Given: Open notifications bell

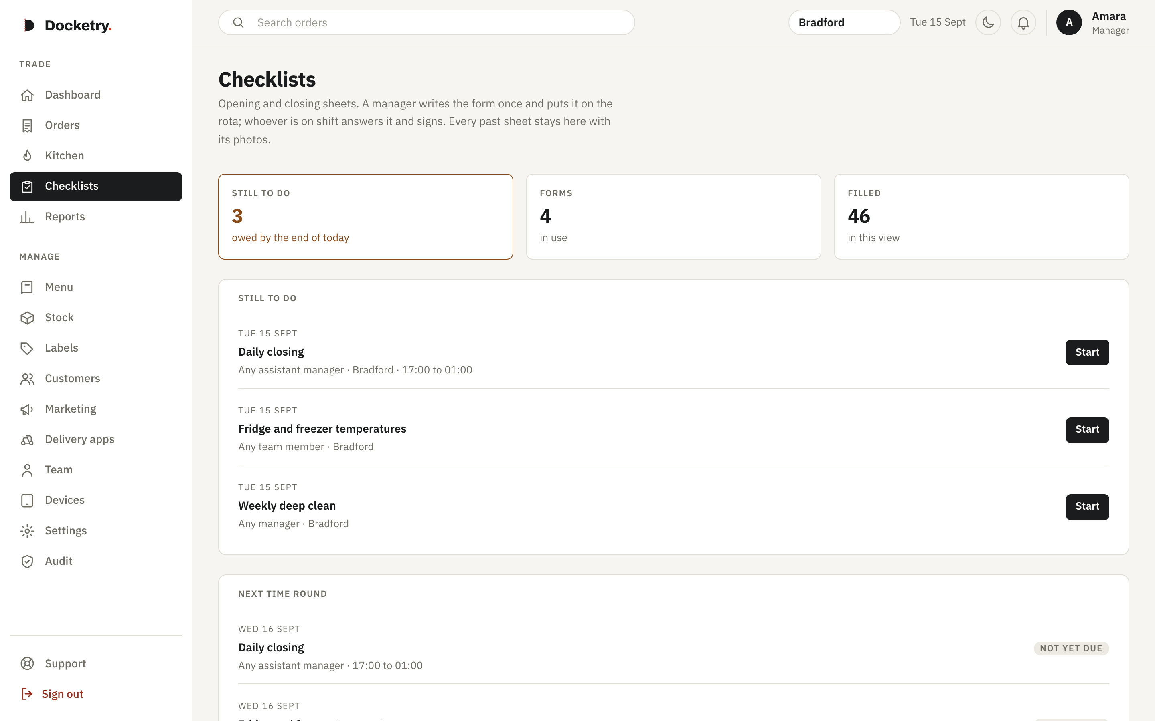Looking at the screenshot, I should click(1023, 22).
